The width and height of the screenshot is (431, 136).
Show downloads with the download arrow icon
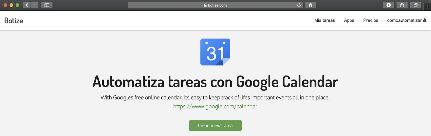389,5
